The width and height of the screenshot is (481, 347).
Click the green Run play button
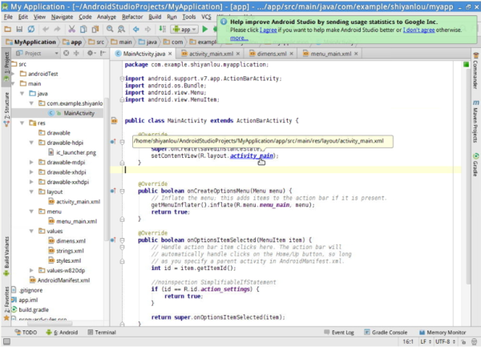(x=205, y=30)
